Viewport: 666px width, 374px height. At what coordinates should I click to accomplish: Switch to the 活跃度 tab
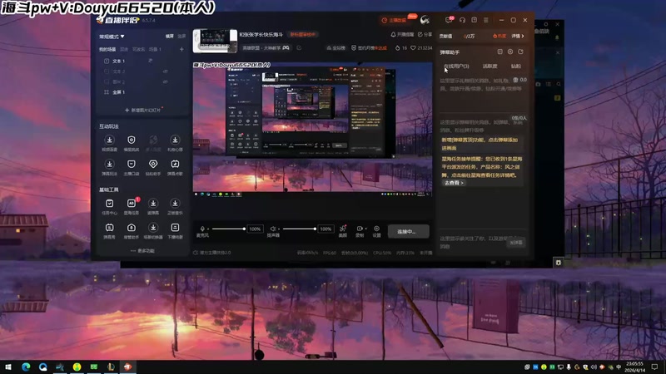click(x=490, y=66)
